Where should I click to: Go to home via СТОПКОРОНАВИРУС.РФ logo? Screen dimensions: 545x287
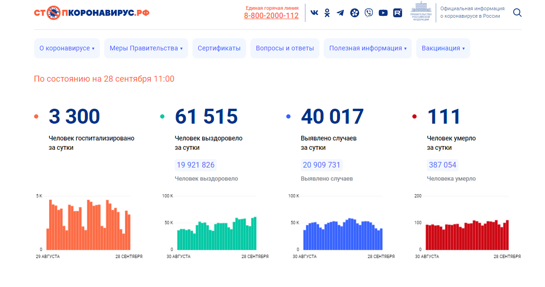(x=92, y=13)
